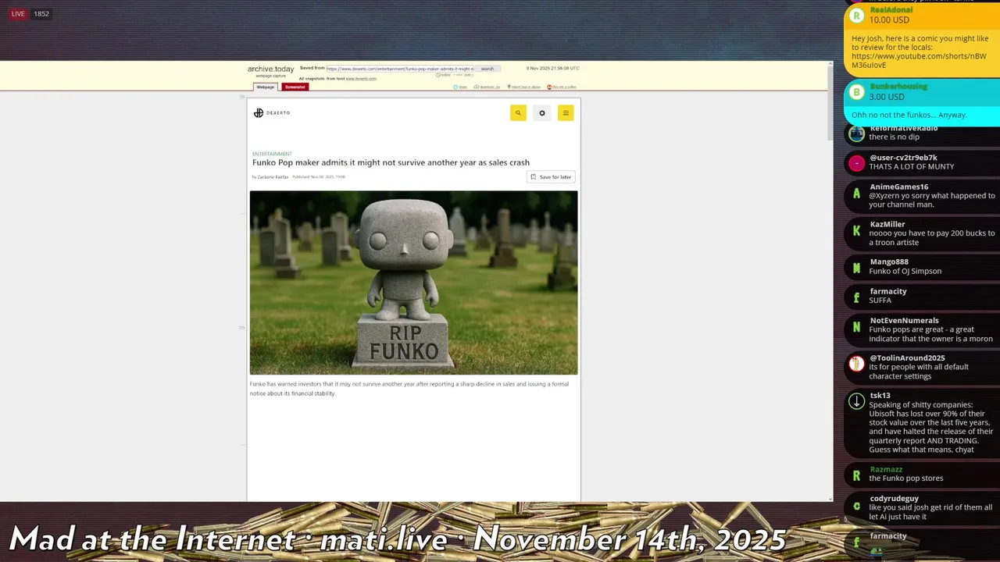Click username KazMiller in chat
The width and height of the screenshot is (1000, 562).
click(887, 224)
